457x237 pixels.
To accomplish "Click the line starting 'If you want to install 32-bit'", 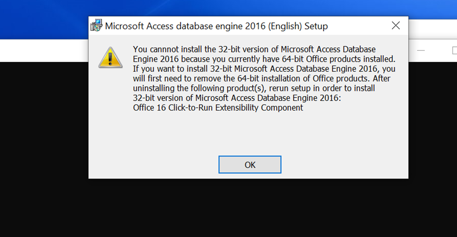I will pyautogui.click(x=264, y=69).
